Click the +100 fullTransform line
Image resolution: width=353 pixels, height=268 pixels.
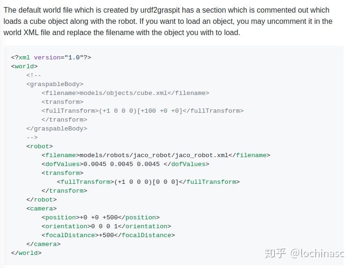142,111
